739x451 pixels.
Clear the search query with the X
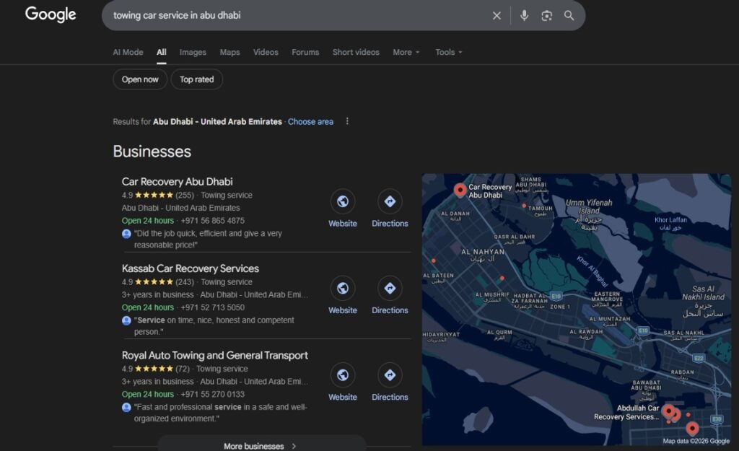pyautogui.click(x=497, y=15)
